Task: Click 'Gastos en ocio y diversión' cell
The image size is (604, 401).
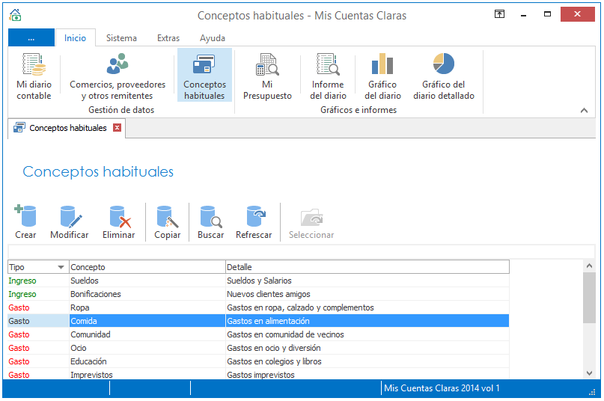Action: 367,348
